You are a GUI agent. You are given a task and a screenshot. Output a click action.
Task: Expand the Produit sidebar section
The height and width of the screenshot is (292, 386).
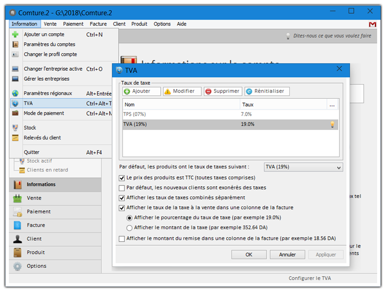coord(36,252)
